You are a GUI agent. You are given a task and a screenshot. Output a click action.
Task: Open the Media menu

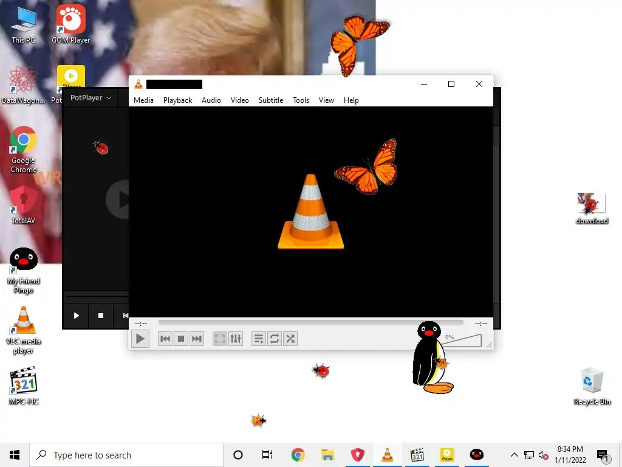[x=143, y=100]
